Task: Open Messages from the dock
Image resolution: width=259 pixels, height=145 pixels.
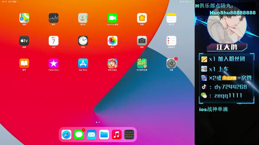Action: 79,134
